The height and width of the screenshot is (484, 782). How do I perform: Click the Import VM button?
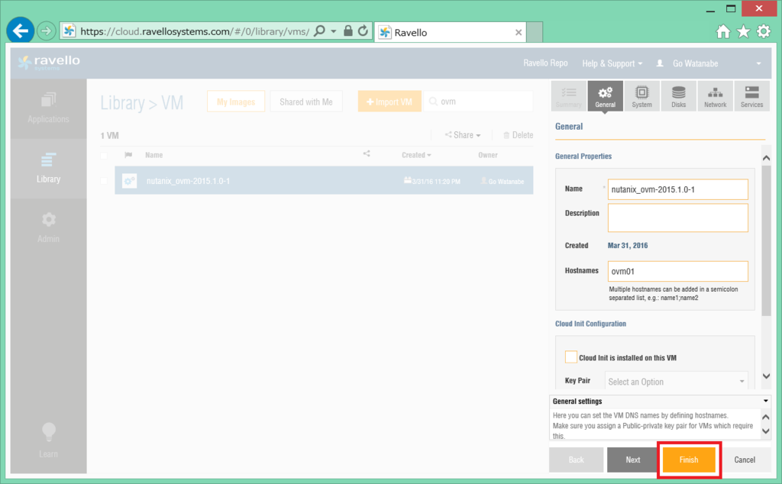click(389, 102)
